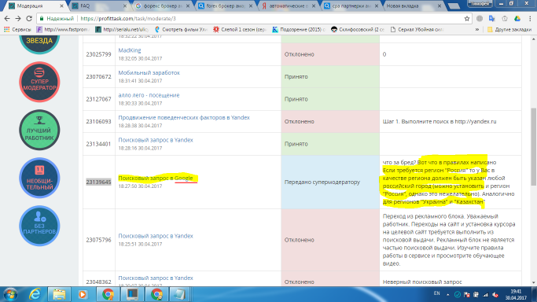The width and height of the screenshot is (537, 302).
Task: Open Поисковый запрос в Google task link
Action: pos(156,178)
